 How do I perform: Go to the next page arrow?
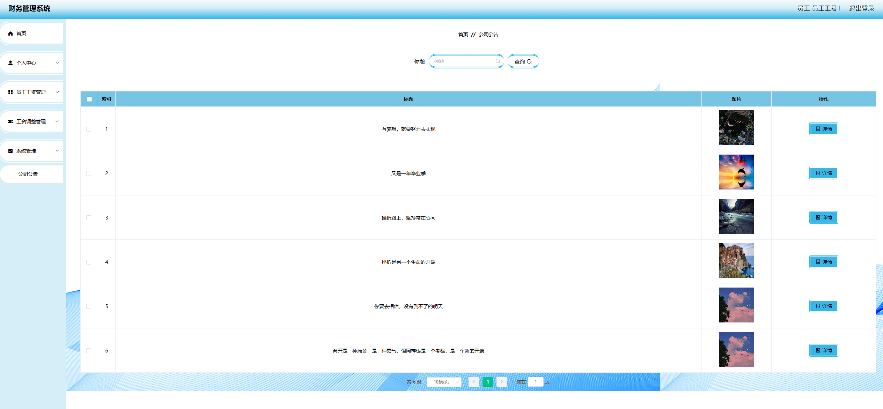pos(502,381)
